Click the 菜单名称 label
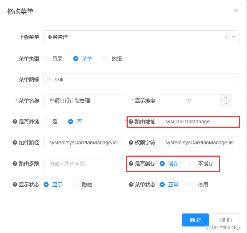 click(x=29, y=101)
